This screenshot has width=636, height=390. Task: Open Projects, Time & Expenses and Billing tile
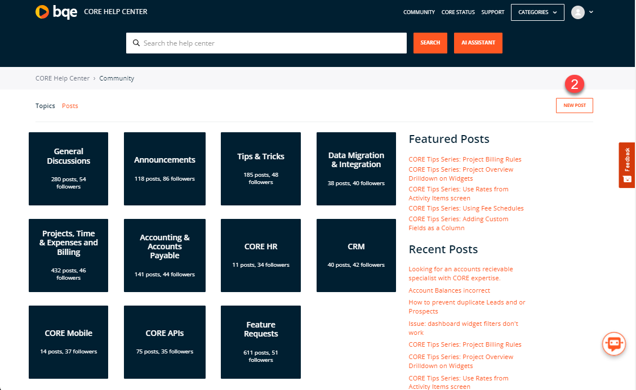[x=69, y=255]
